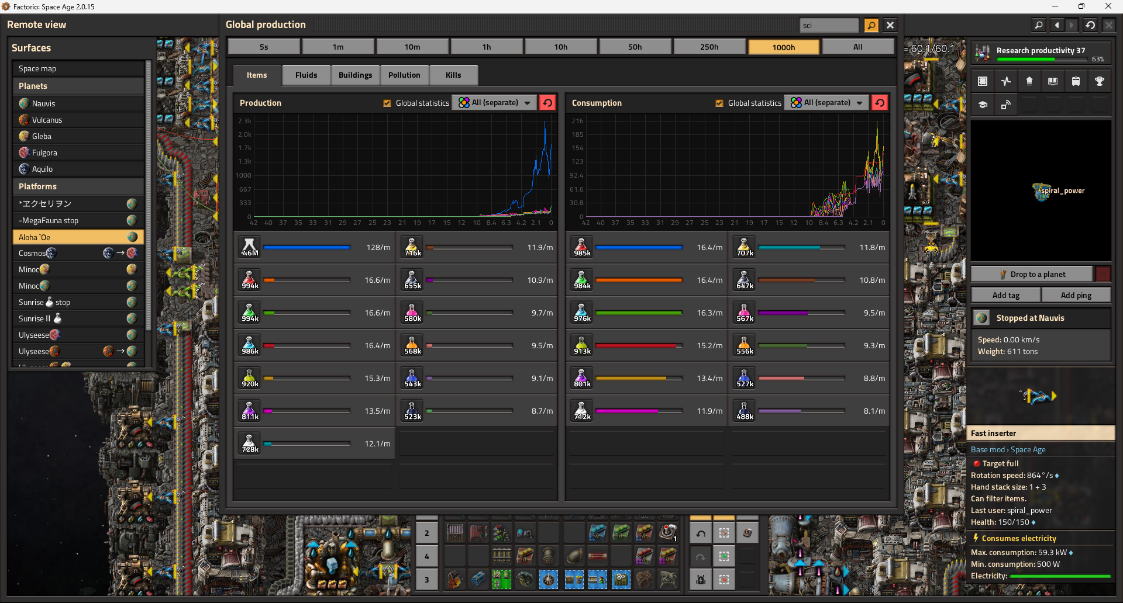Select Vulcanus in the planets list

[47, 120]
